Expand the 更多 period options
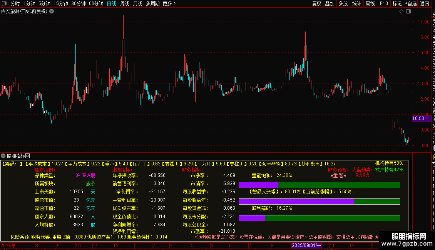Screen dimensions: 435x250 click(169, 3)
